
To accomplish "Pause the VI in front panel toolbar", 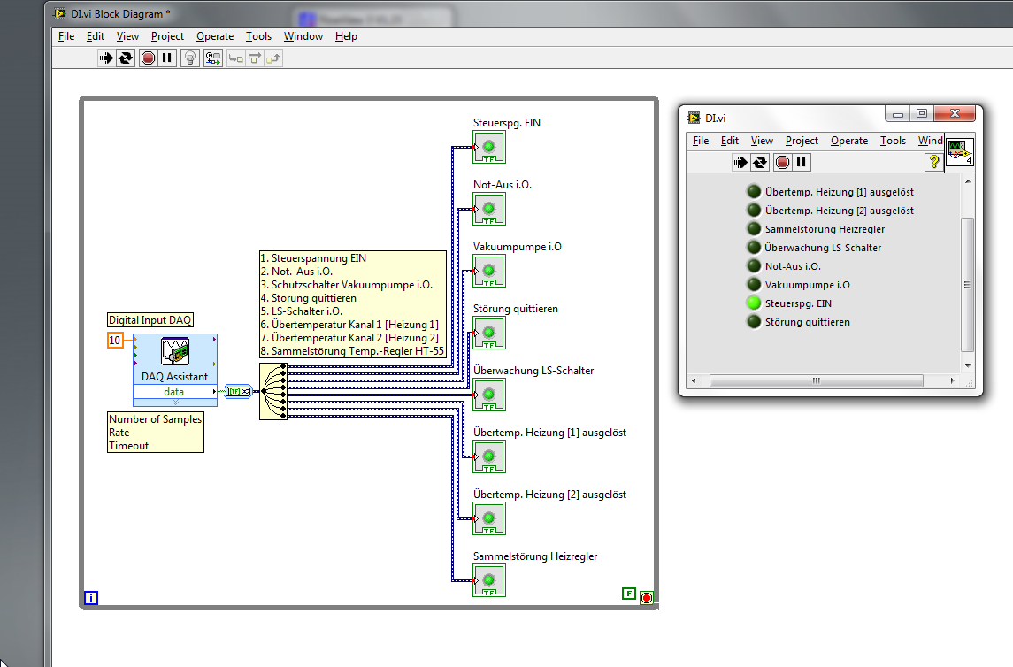I will (801, 162).
